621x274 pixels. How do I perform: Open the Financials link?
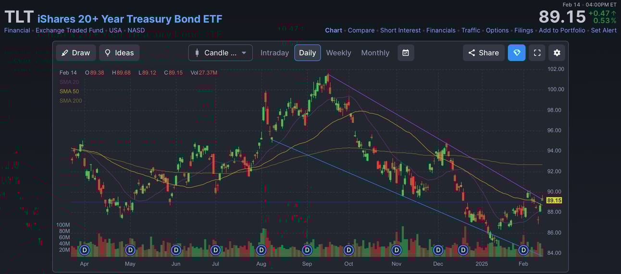click(441, 30)
